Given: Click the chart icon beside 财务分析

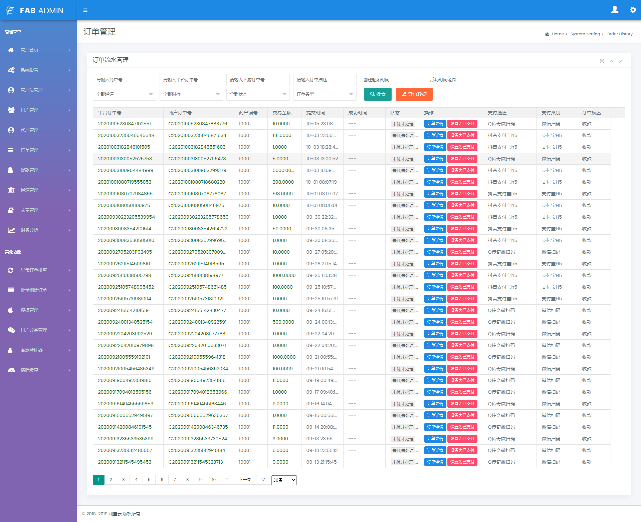Looking at the screenshot, I should pyautogui.click(x=11, y=230).
